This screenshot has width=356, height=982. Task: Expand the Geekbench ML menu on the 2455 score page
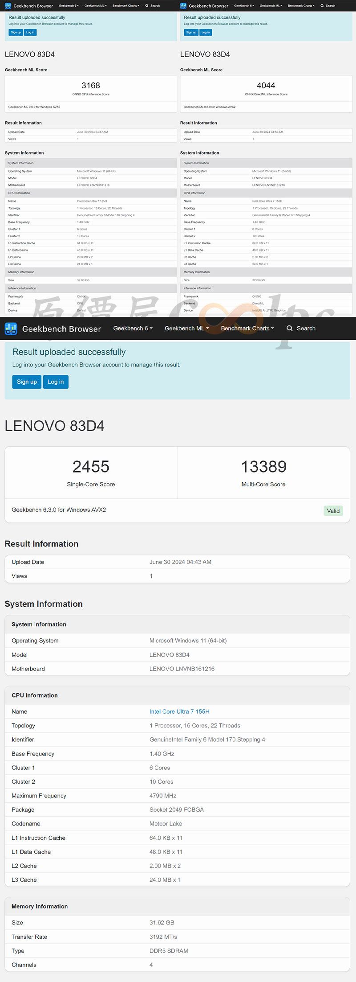187,329
